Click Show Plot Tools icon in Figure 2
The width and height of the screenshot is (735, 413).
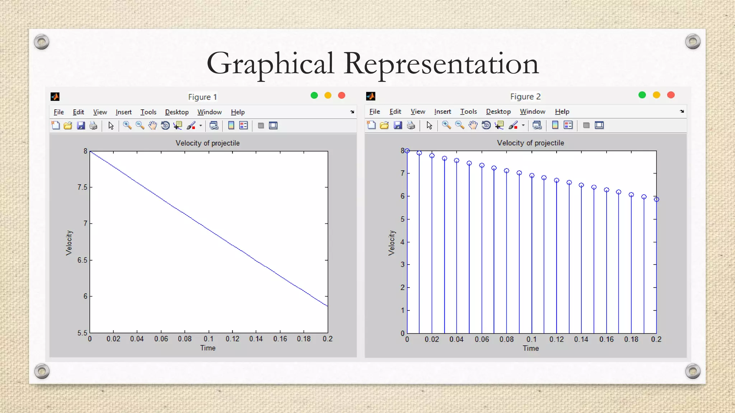coord(599,125)
